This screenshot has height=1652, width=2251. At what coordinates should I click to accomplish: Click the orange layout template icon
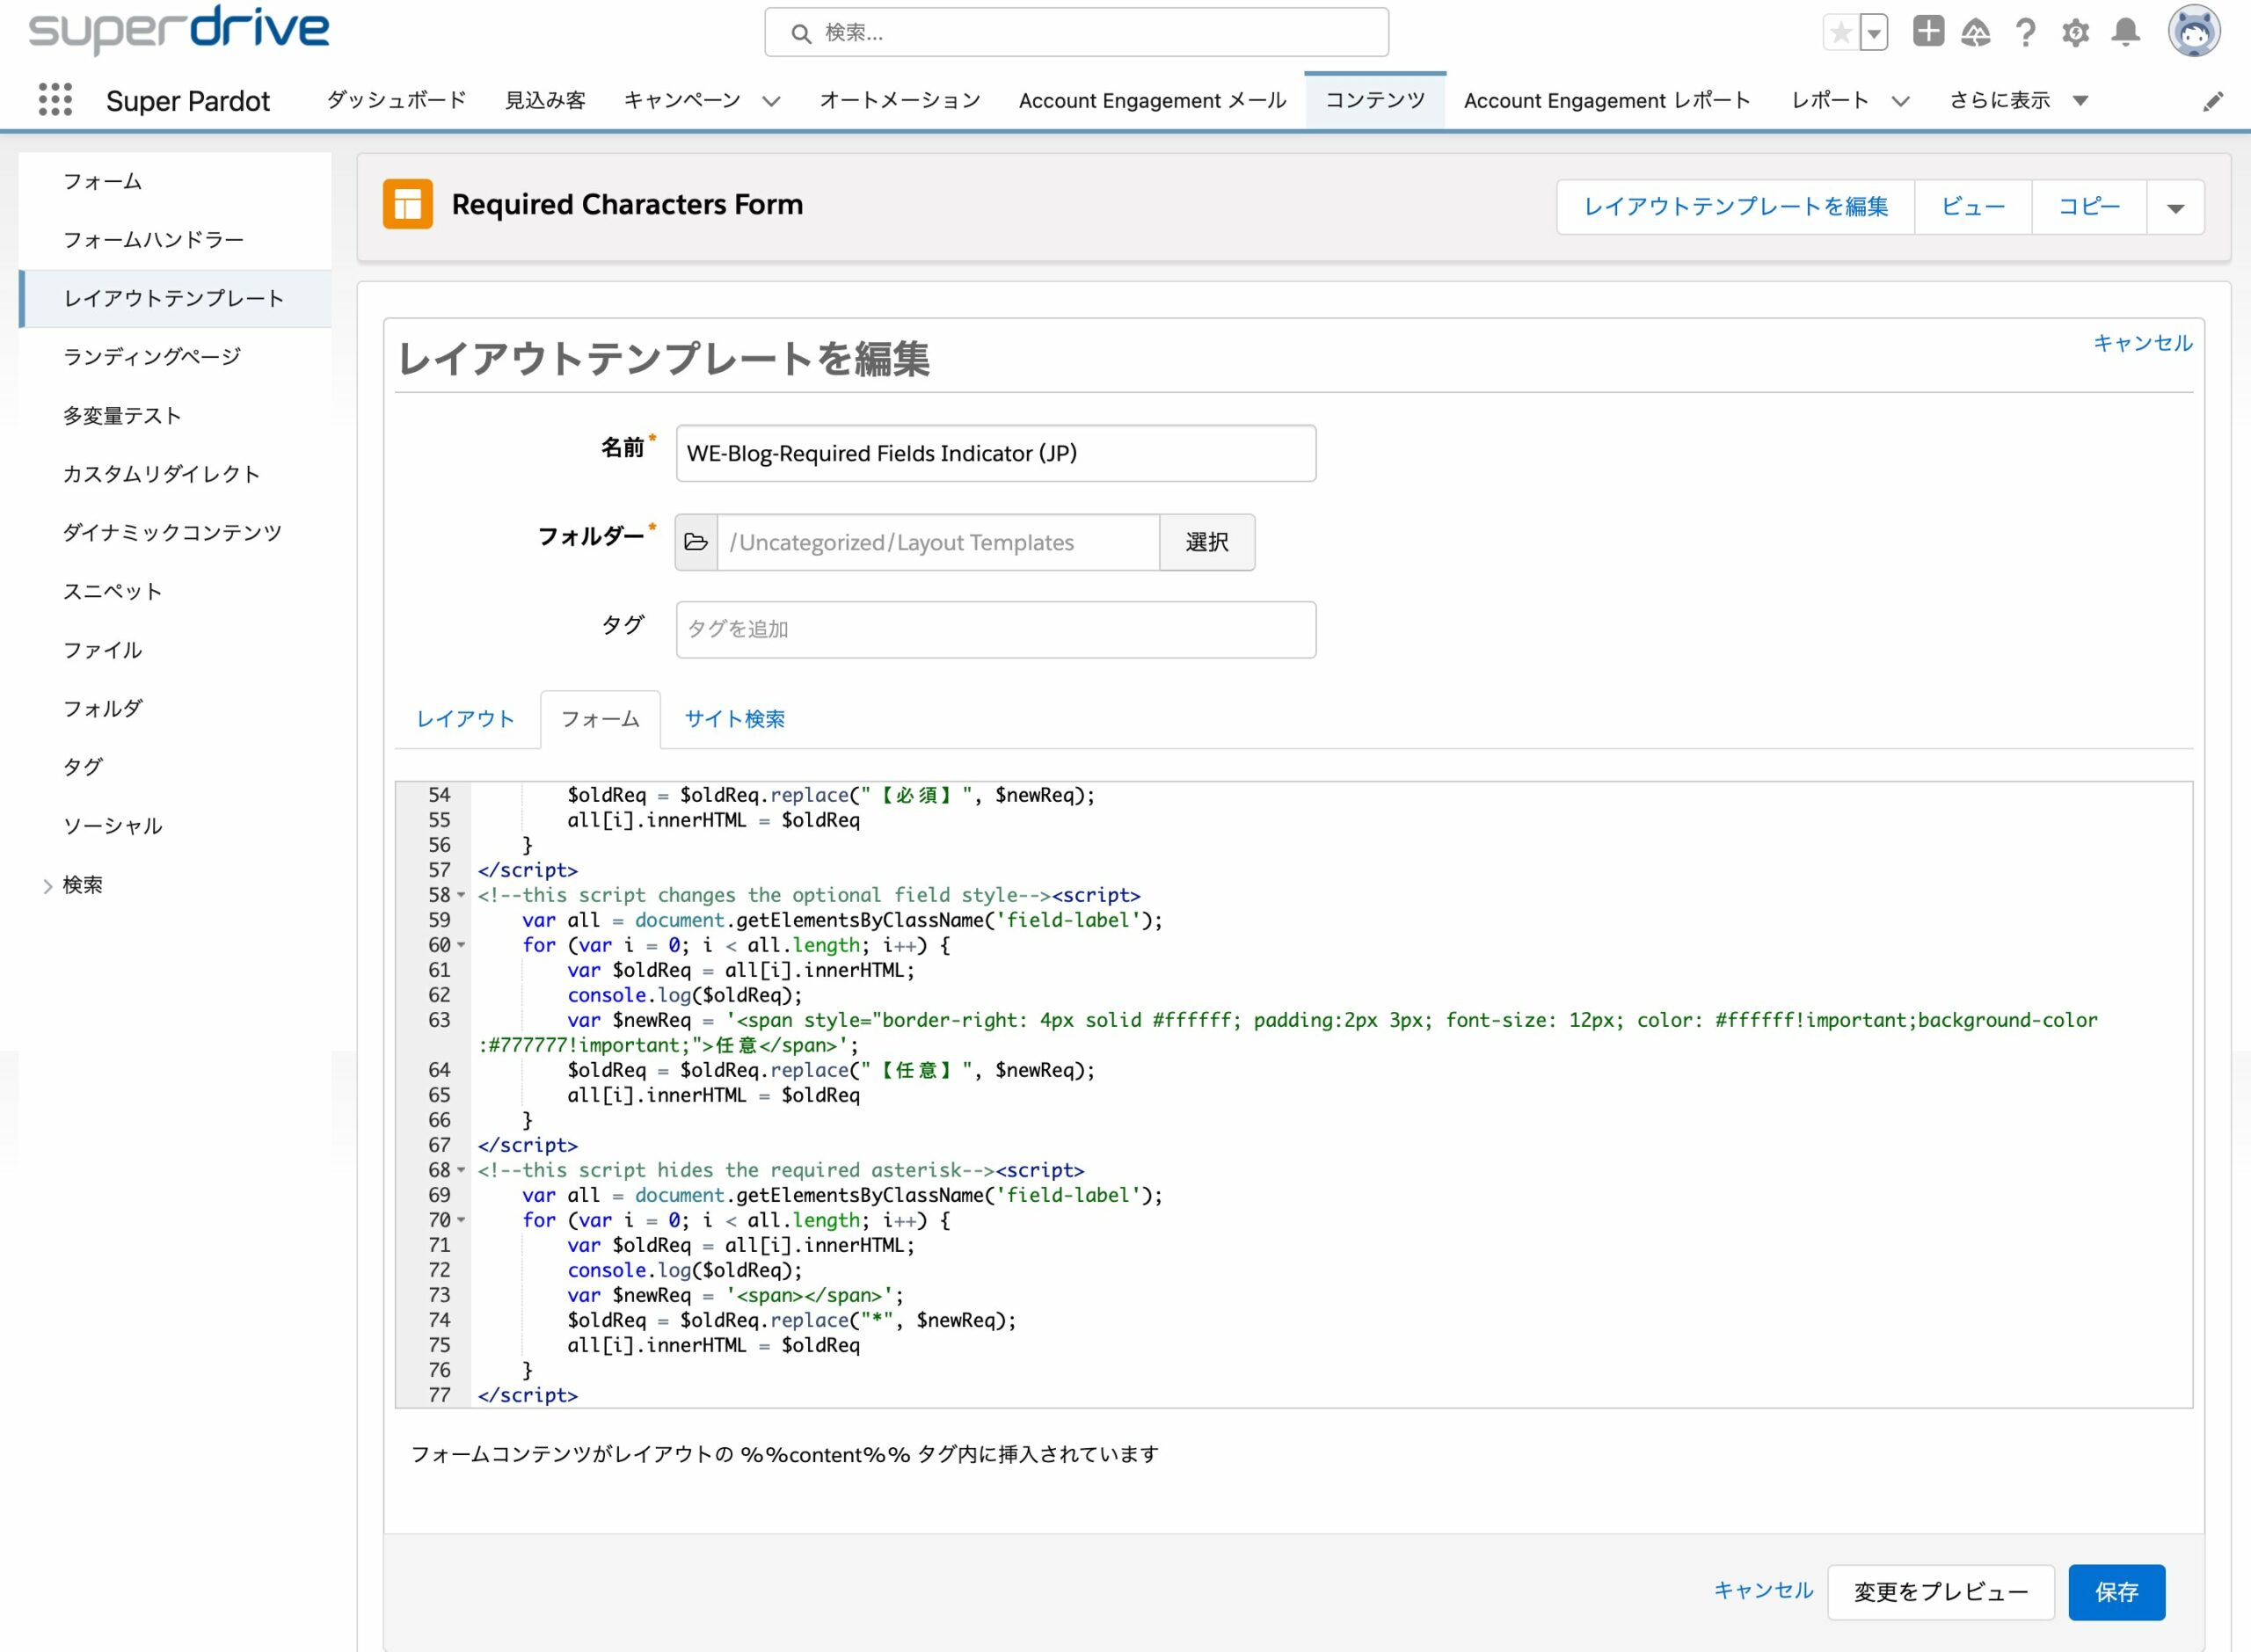click(x=407, y=204)
